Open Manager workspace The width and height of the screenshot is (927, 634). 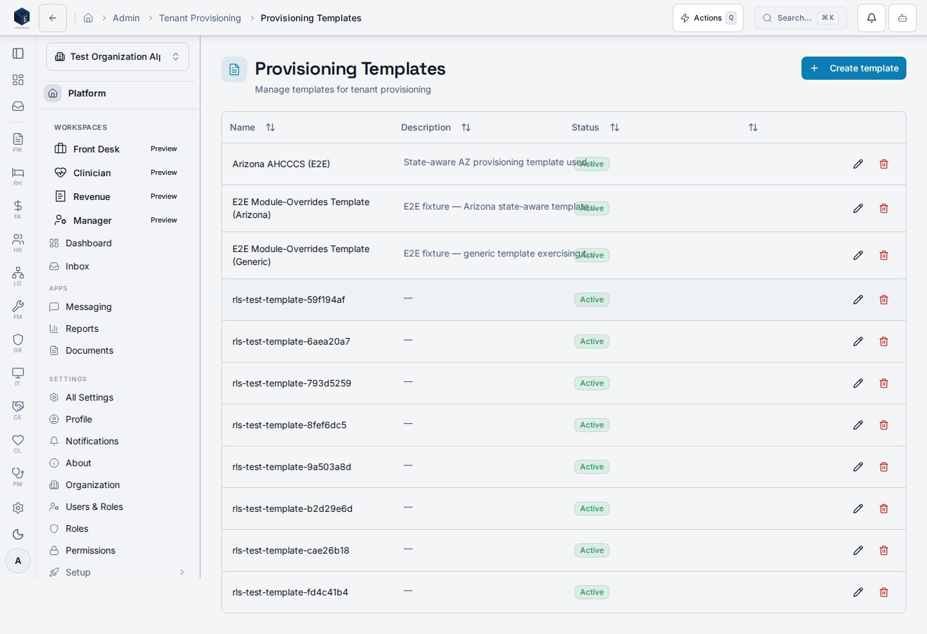pos(118,221)
